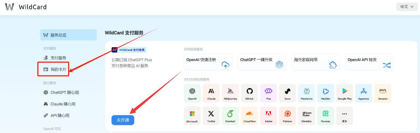Click the 长期订阅 ChatGPT Plus text

pyautogui.click(x=132, y=60)
